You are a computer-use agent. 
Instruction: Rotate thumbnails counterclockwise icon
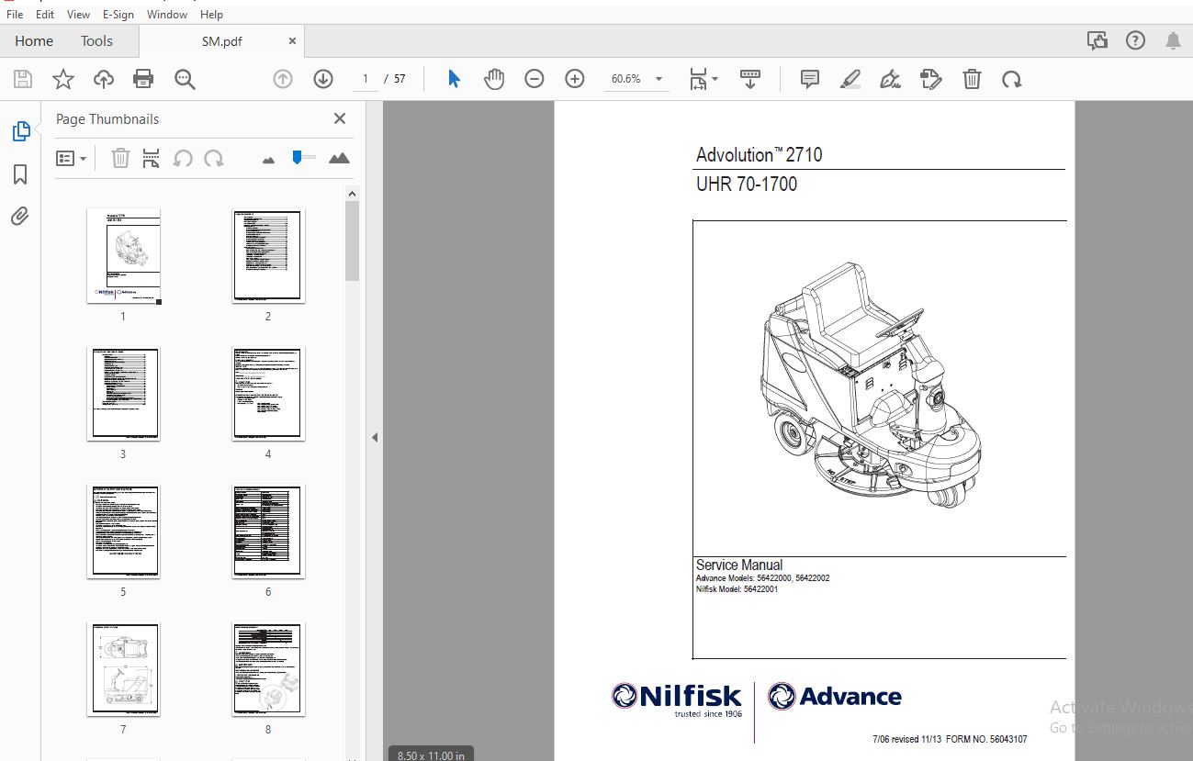pyautogui.click(x=183, y=158)
